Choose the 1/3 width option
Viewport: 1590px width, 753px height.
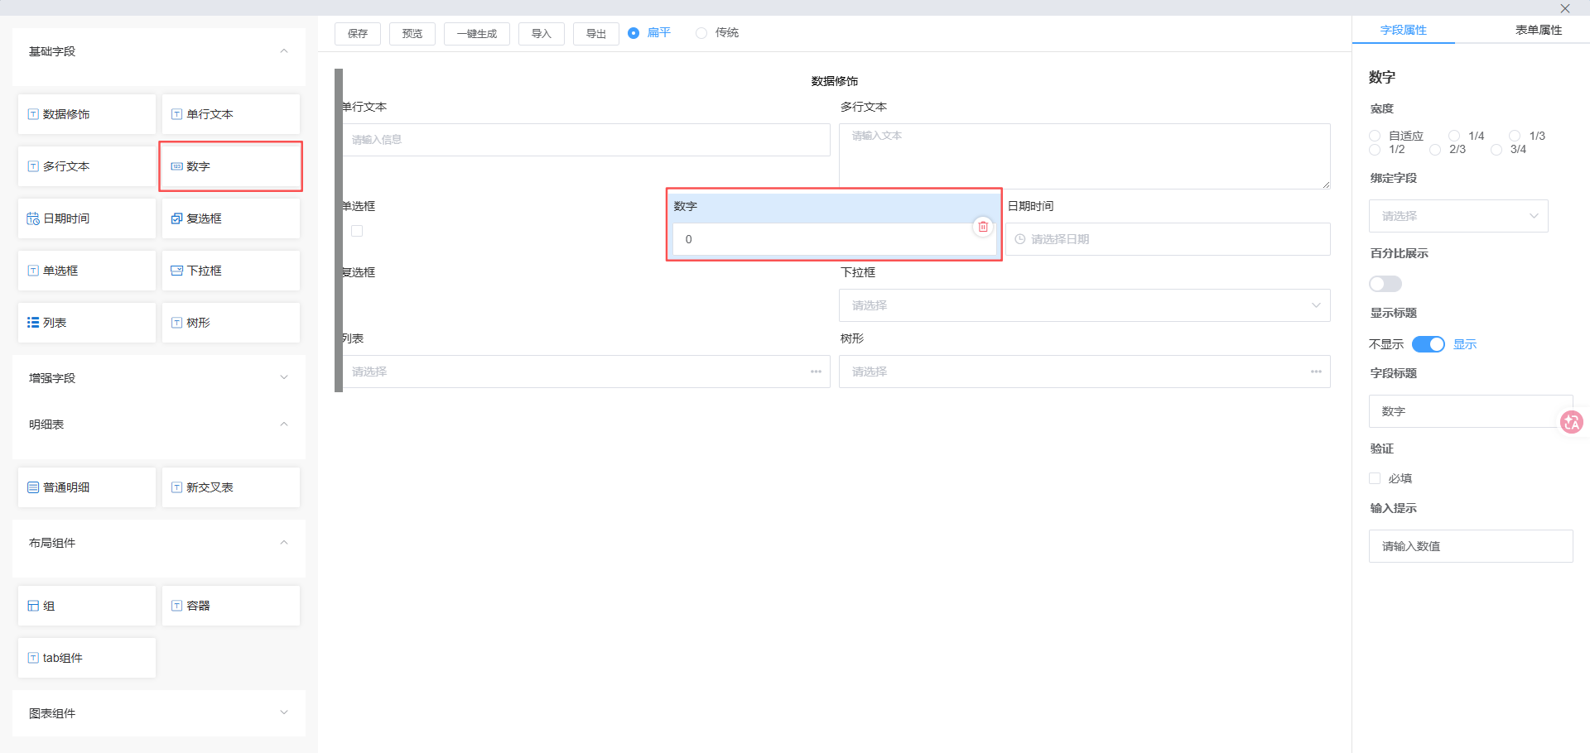pos(1515,136)
